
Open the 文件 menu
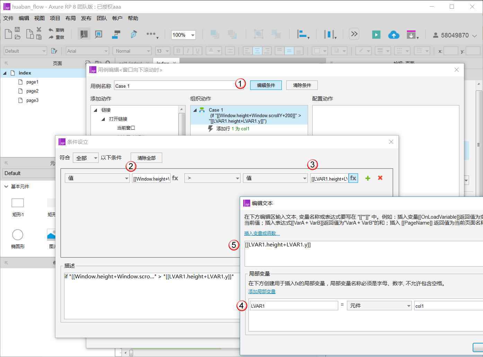8,18
